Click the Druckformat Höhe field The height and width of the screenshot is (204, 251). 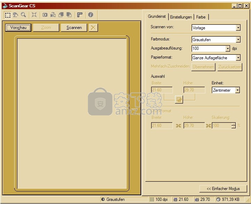pyautogui.click(x=194, y=126)
